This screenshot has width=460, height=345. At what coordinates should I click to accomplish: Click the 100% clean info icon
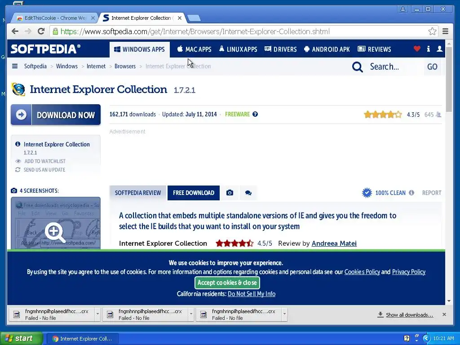411,193
